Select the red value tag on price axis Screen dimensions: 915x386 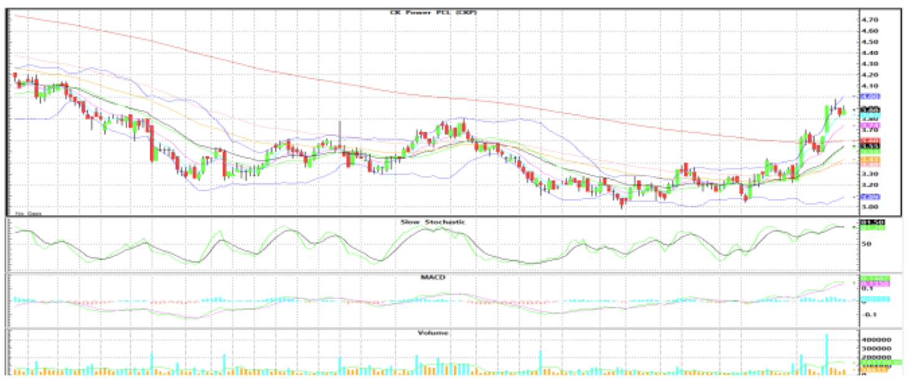tap(869, 141)
